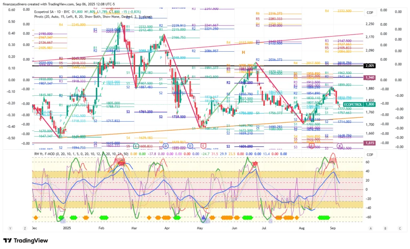Click the TradingView logo at the bottom
This screenshot has width=410, height=249.
point(26,241)
